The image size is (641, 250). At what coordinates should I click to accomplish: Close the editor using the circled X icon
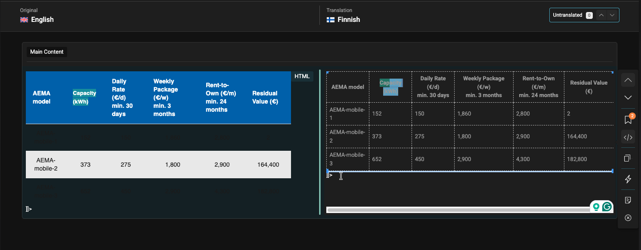click(628, 218)
